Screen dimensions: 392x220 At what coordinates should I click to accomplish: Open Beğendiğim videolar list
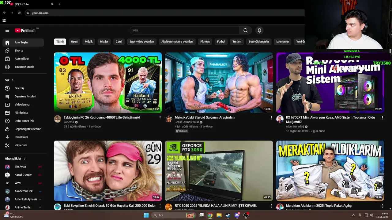(23, 129)
